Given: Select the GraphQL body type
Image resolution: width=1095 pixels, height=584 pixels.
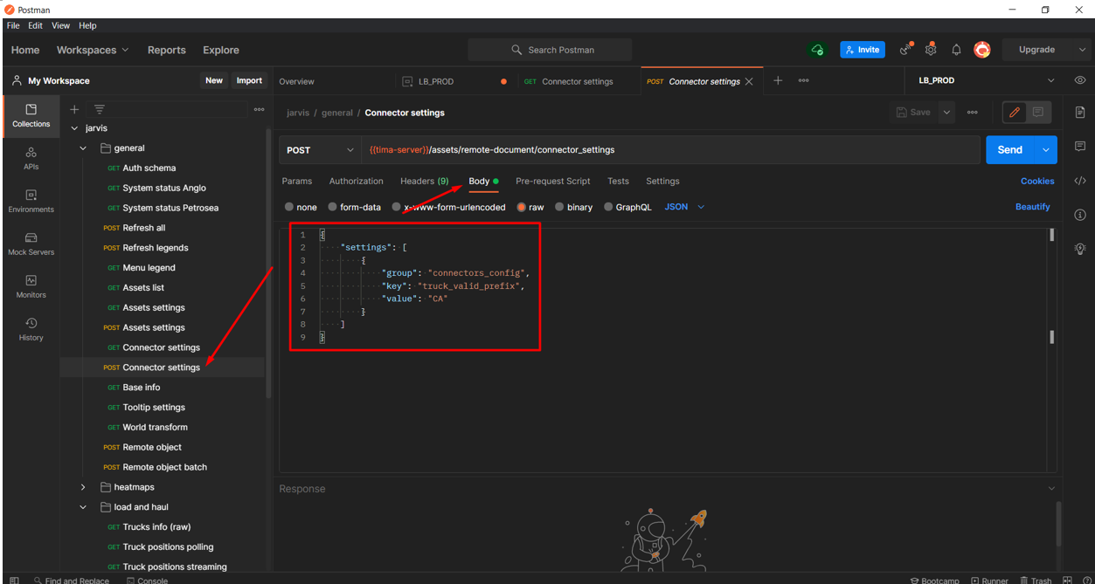Looking at the screenshot, I should tap(608, 207).
